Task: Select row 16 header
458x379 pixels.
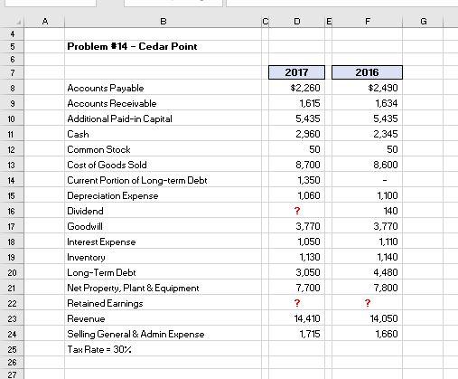Action: pos(12,211)
